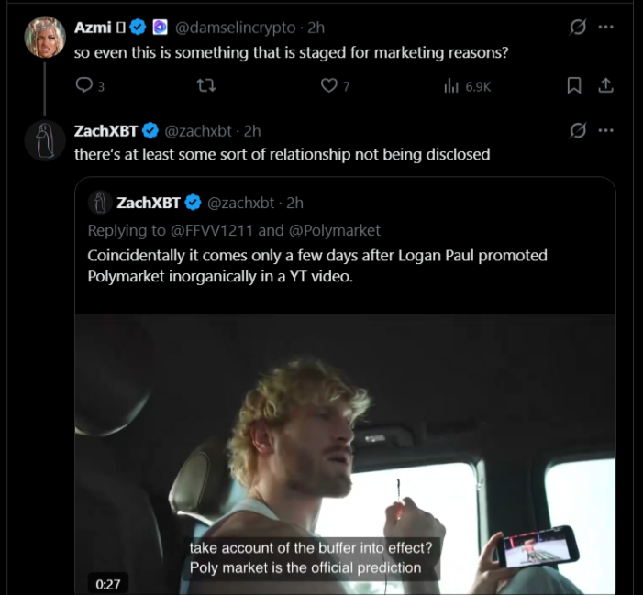Viewport: 643px width, 595px height.
Task: Open Azmi's profile avatar
Action: (45, 37)
